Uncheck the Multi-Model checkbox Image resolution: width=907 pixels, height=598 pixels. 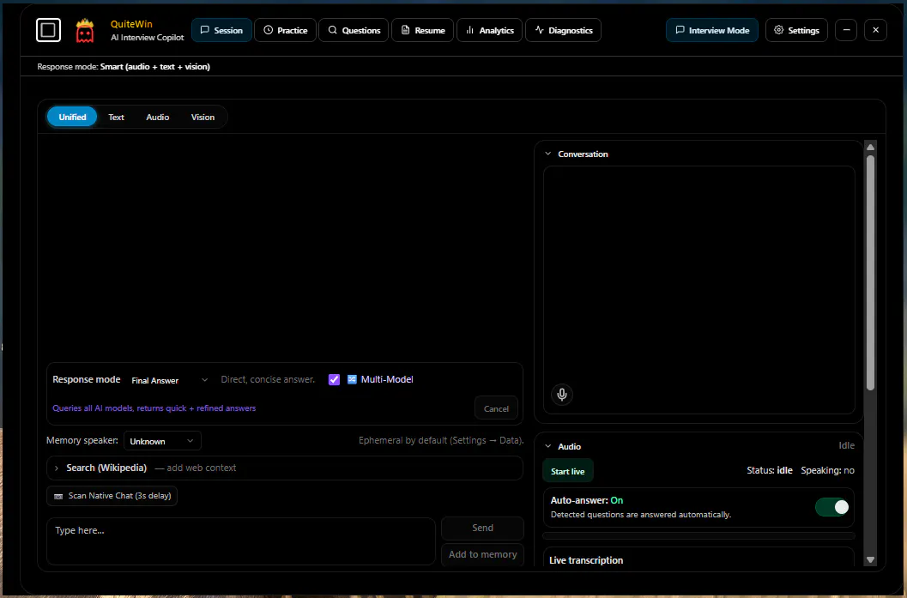point(334,379)
